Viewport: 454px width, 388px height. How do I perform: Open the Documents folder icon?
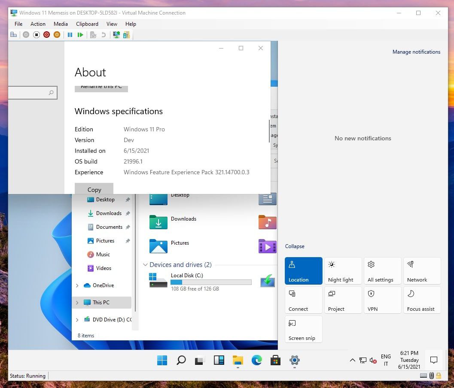click(x=268, y=198)
